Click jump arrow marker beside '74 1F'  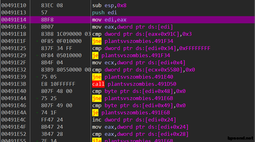click(37, 112)
